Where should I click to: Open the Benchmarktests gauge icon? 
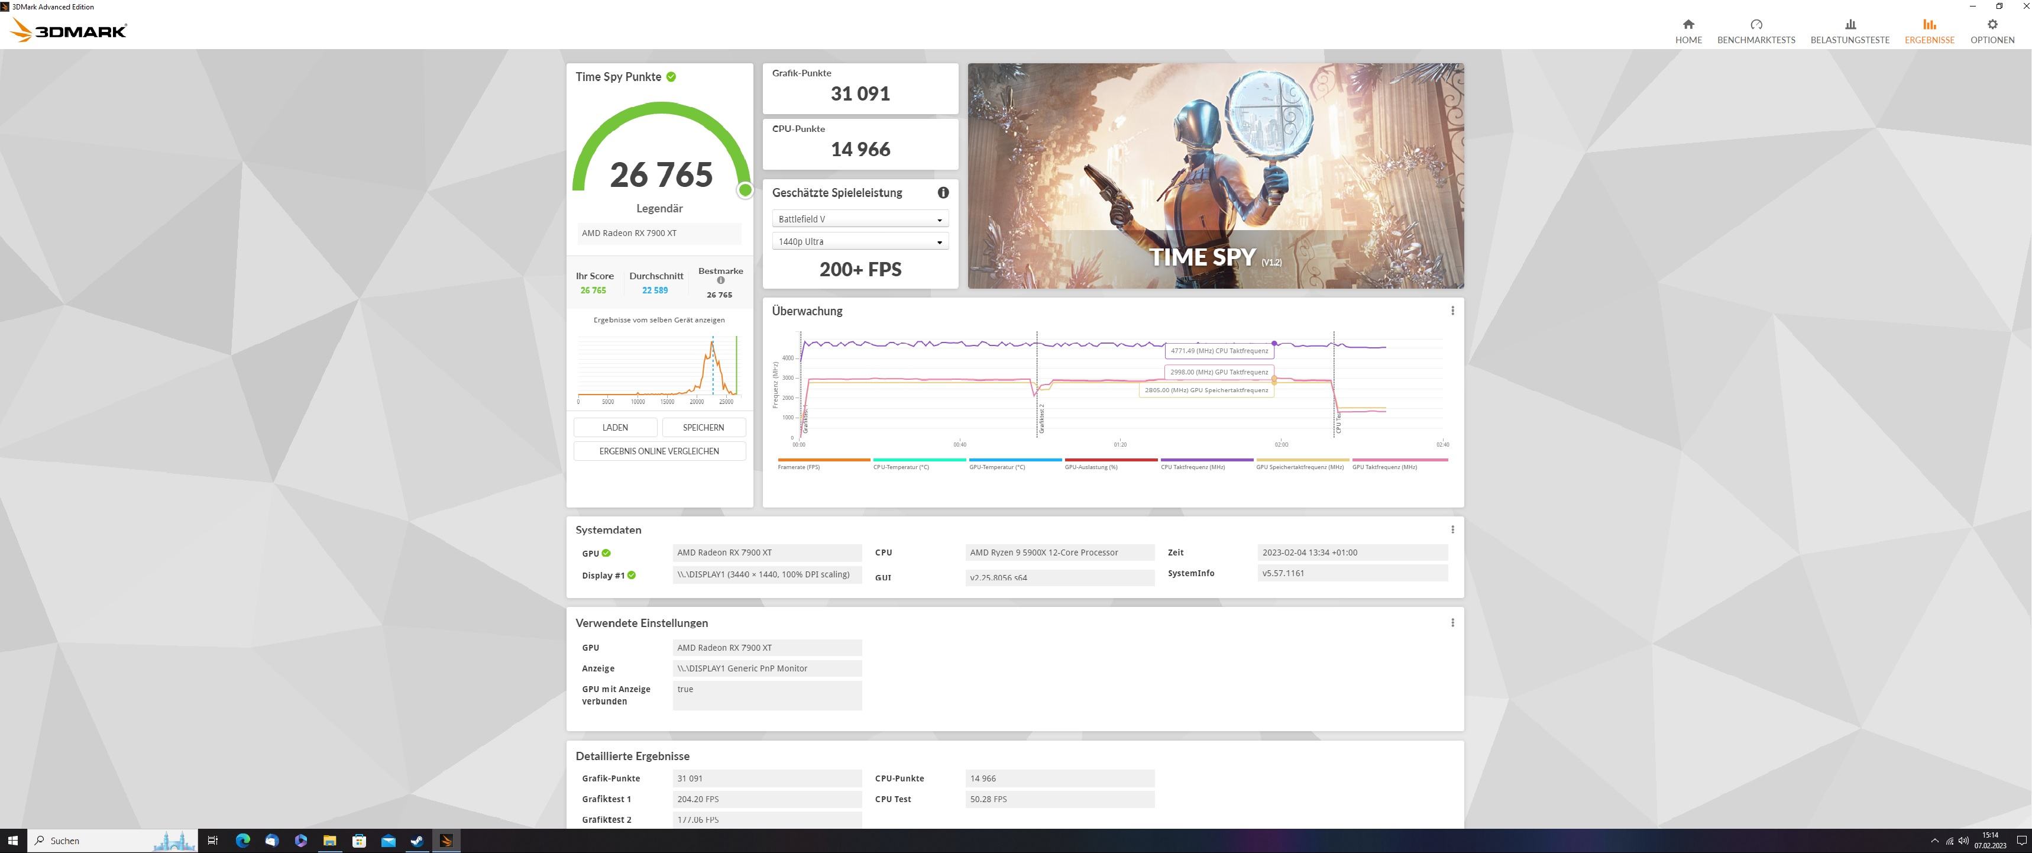click(x=1755, y=24)
